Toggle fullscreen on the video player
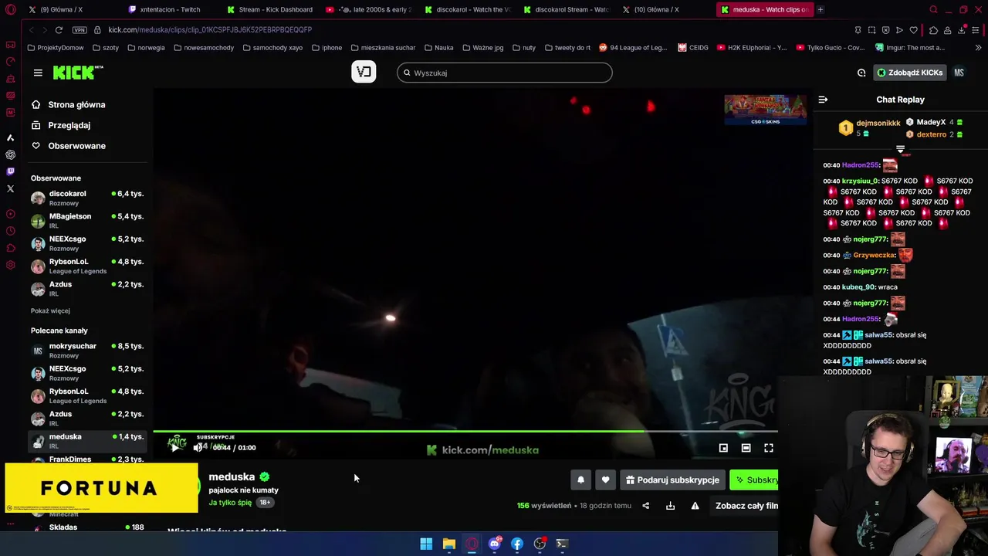Image resolution: width=988 pixels, height=556 pixels. [x=769, y=448]
